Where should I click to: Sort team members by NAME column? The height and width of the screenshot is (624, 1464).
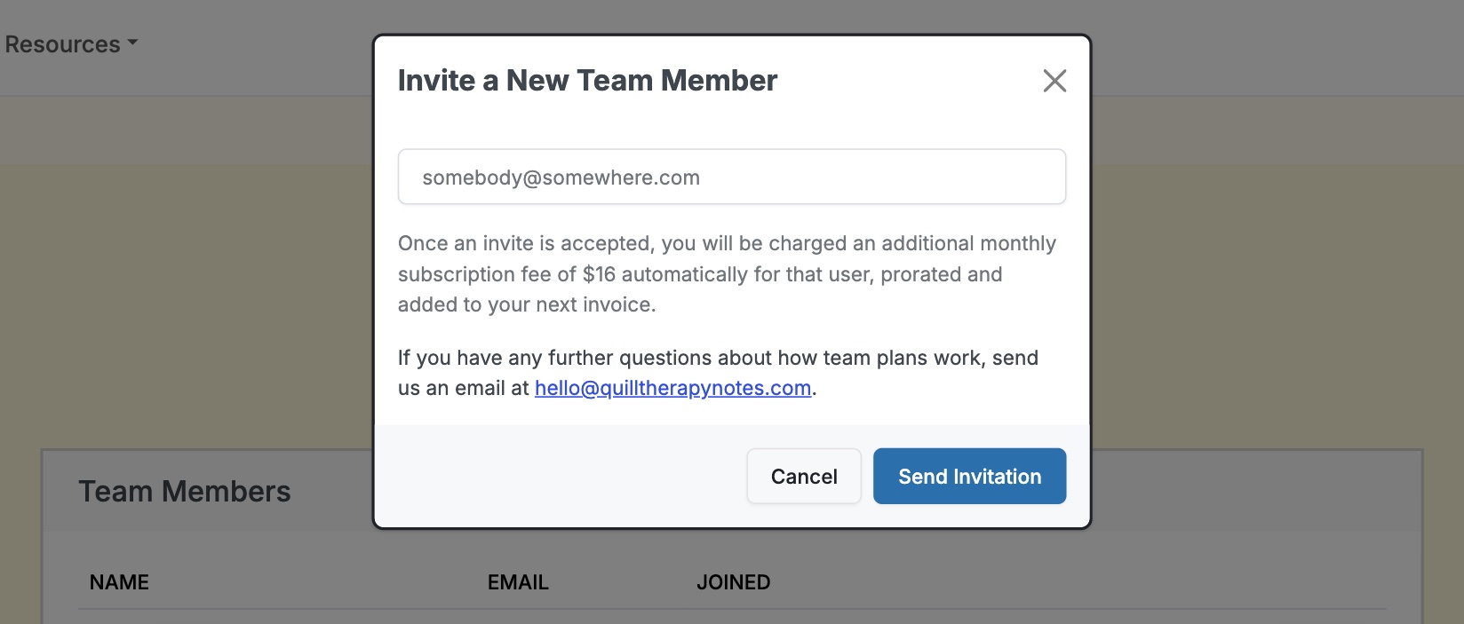119,582
